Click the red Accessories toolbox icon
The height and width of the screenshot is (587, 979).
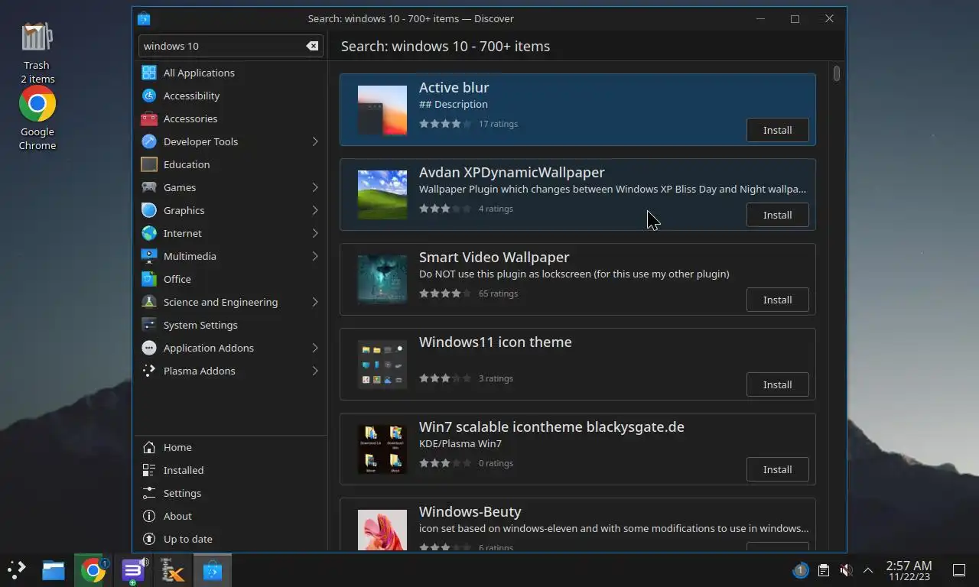pos(149,118)
